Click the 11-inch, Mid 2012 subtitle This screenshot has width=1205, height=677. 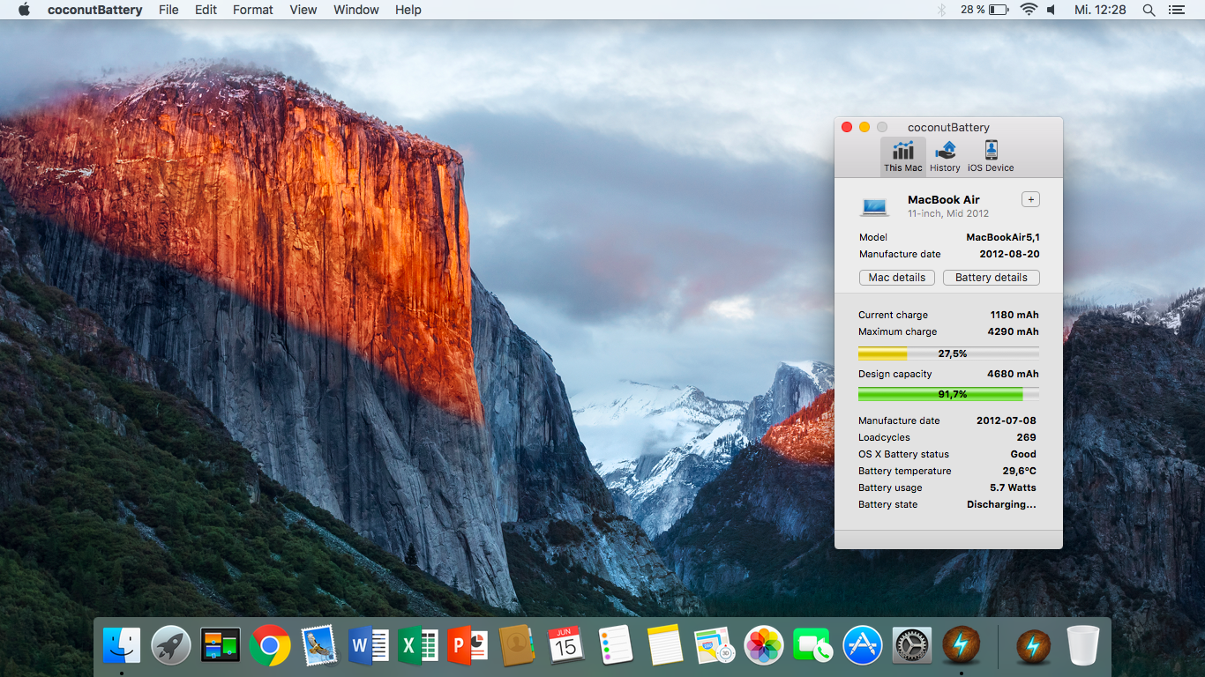(948, 213)
